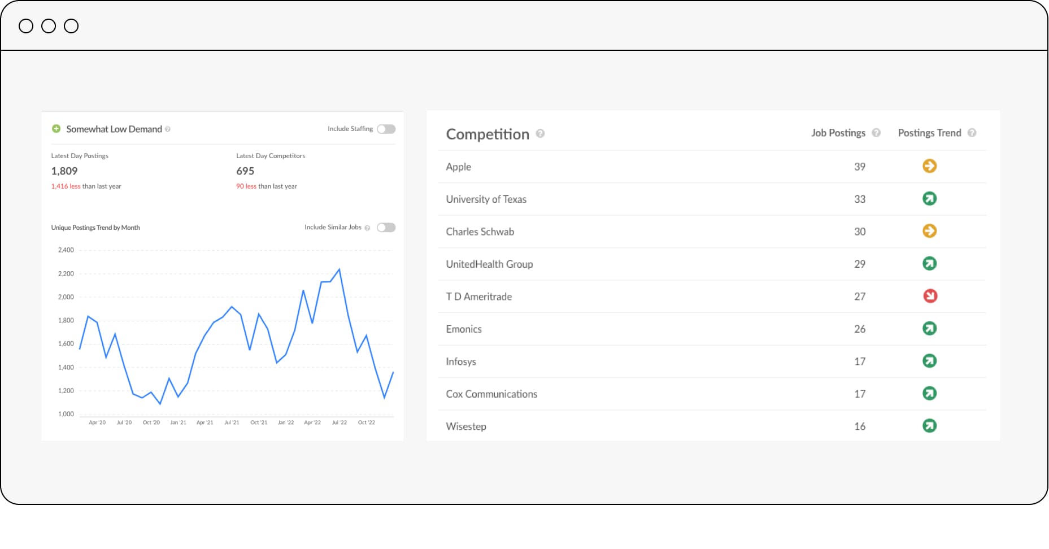Viewport: 1049px width, 549px height.
Task: Click the green plus icon beside Somewhat Low Demand
Action: (x=56, y=129)
